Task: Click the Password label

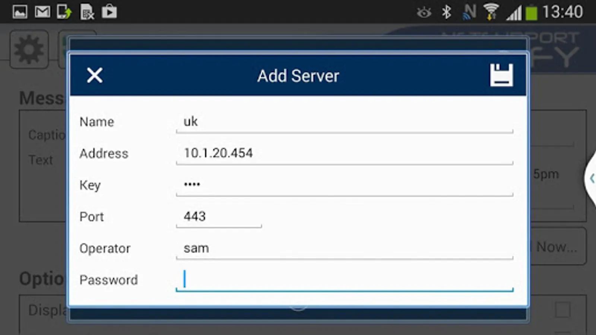Action: 109,280
